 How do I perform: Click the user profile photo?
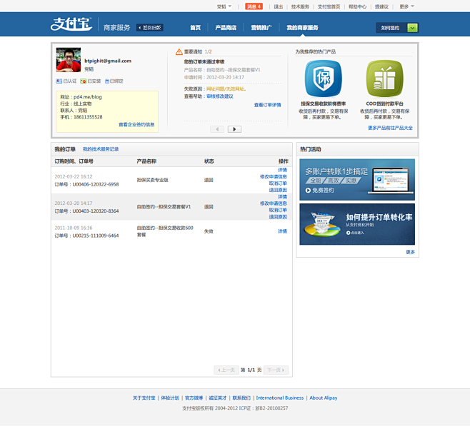pos(69,60)
